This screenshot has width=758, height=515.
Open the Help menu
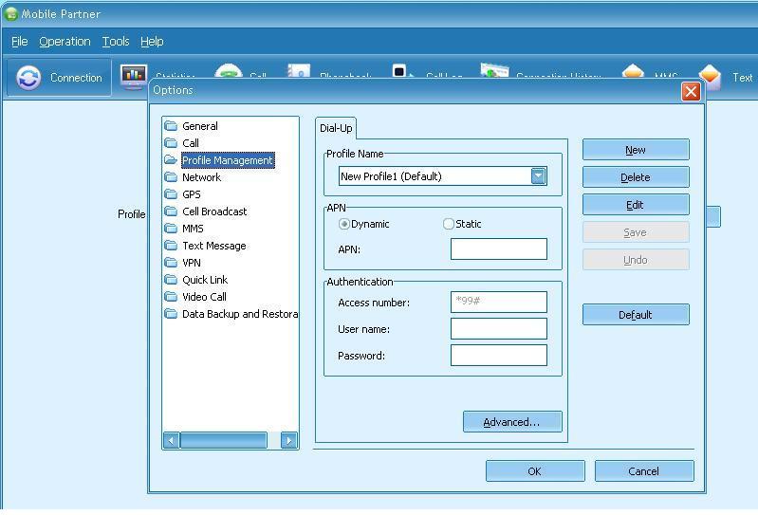point(152,42)
